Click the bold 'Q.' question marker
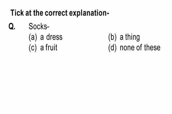This screenshot has height=114, width=172. 12,27
